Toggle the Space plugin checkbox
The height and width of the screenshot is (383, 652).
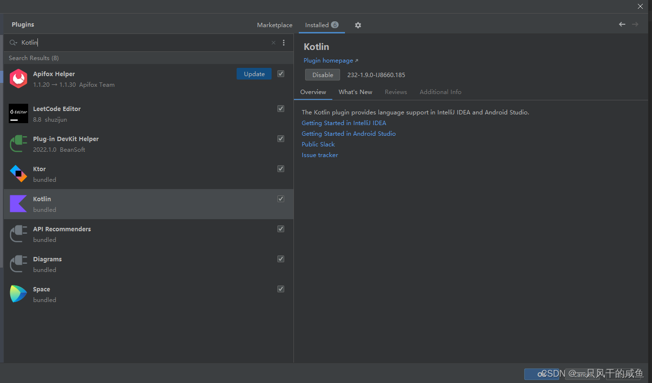(281, 289)
